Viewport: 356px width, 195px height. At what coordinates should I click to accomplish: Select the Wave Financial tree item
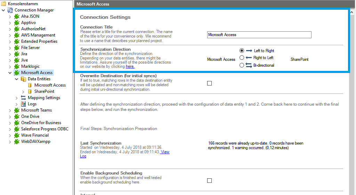pyautogui.click(x=35, y=135)
